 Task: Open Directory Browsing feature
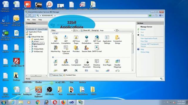click(x=97, y=64)
